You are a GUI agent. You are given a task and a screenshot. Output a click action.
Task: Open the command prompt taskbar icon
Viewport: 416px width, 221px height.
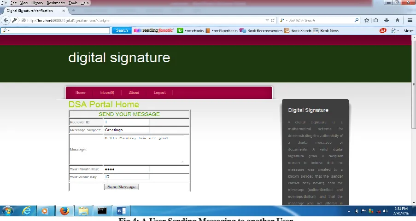(x=102, y=211)
